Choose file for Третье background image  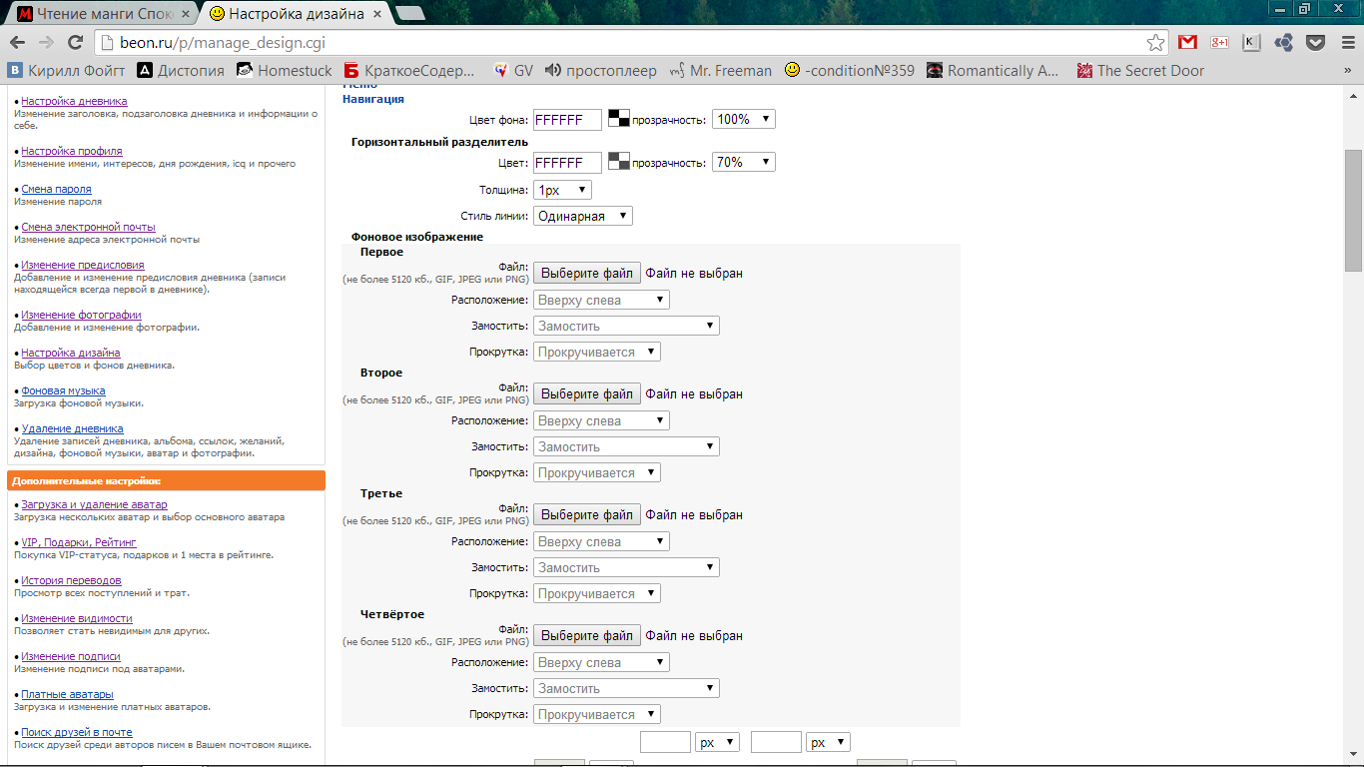[587, 514]
